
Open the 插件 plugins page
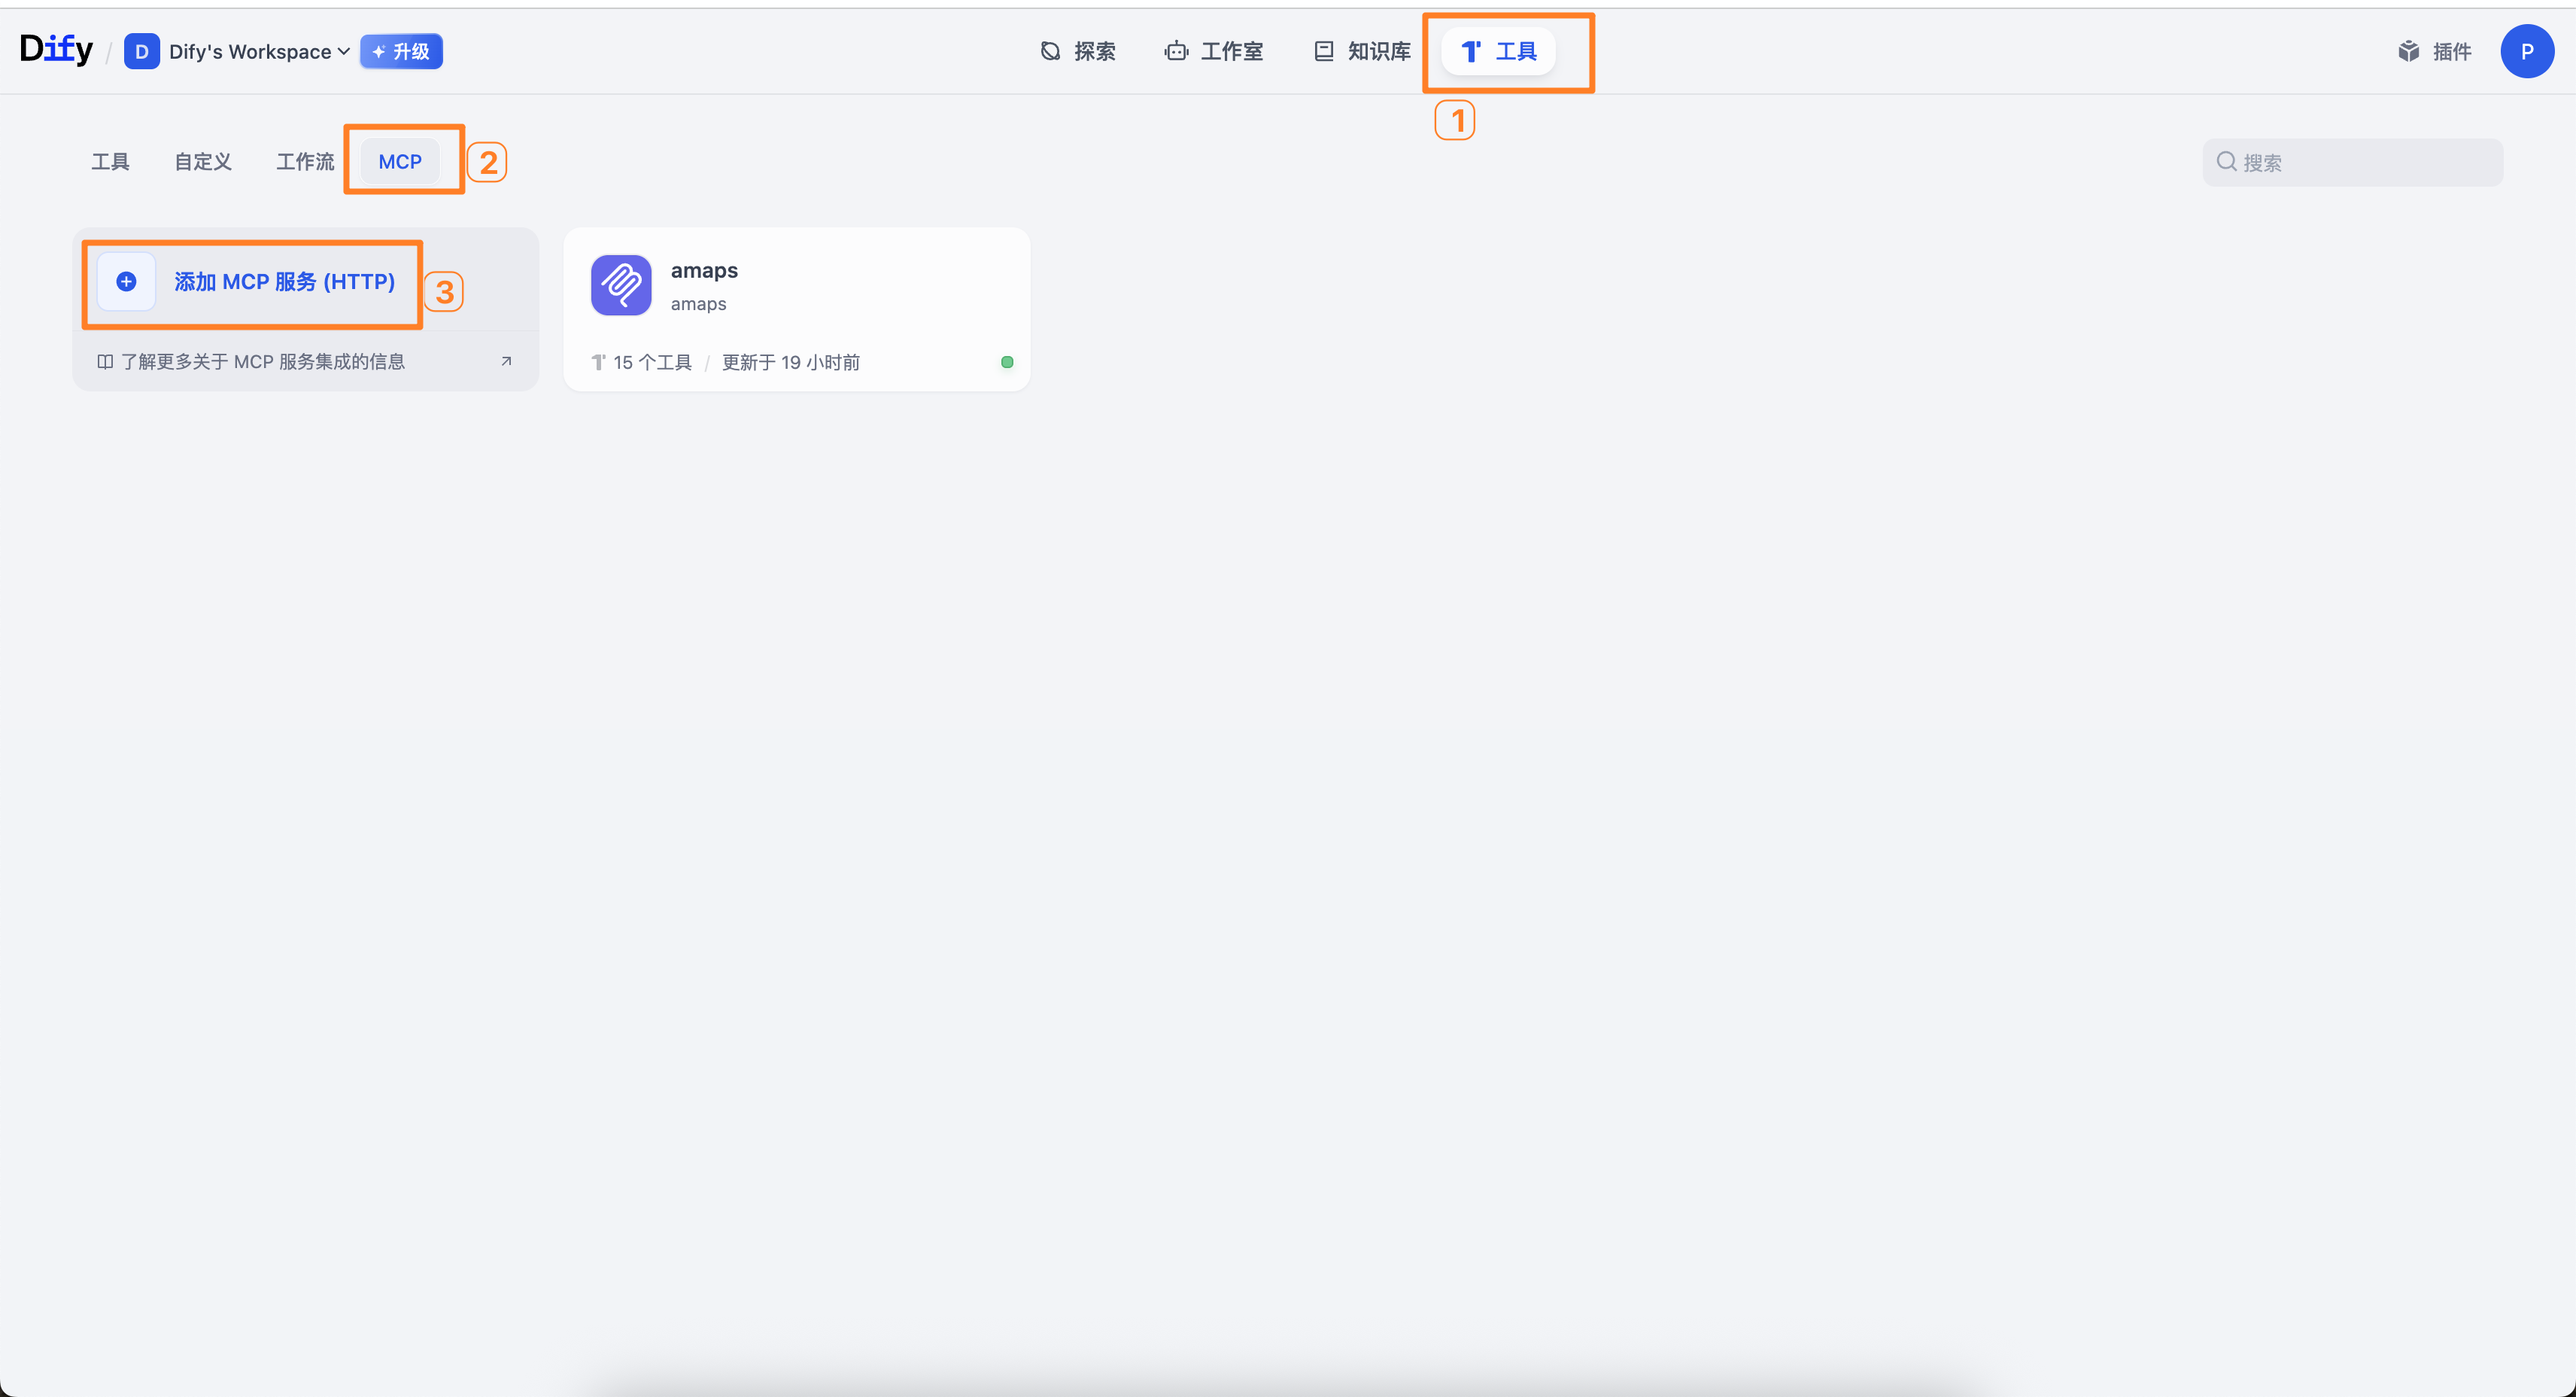[x=2434, y=51]
